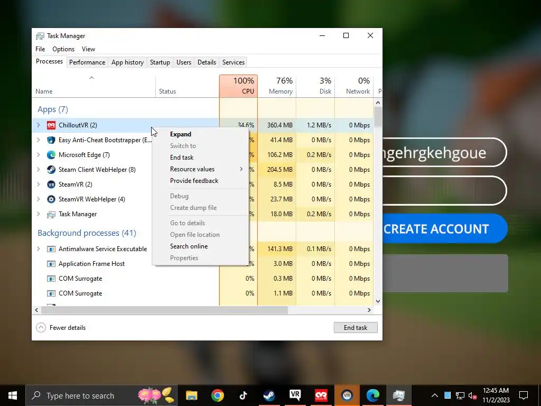Viewport: 541px width, 406px height.
Task: Open the View menu
Action: tap(88, 49)
